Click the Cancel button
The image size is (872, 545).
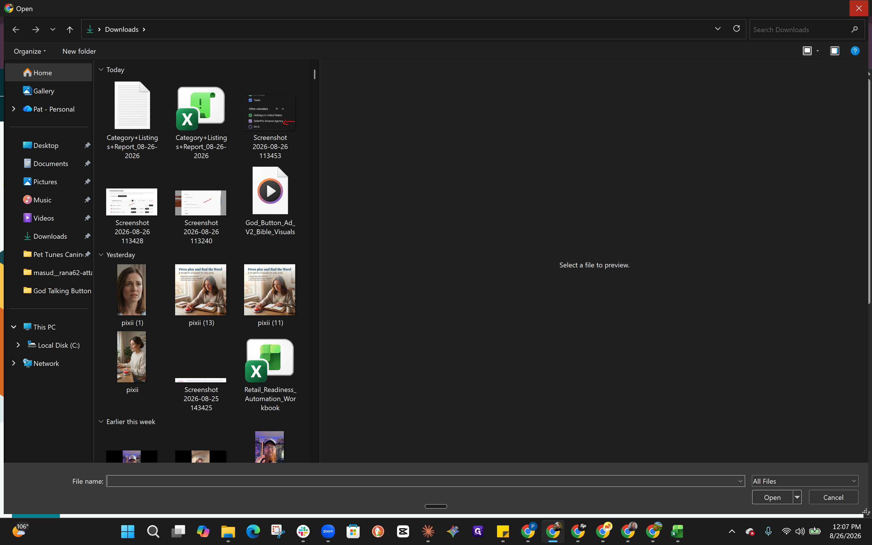[833, 497]
